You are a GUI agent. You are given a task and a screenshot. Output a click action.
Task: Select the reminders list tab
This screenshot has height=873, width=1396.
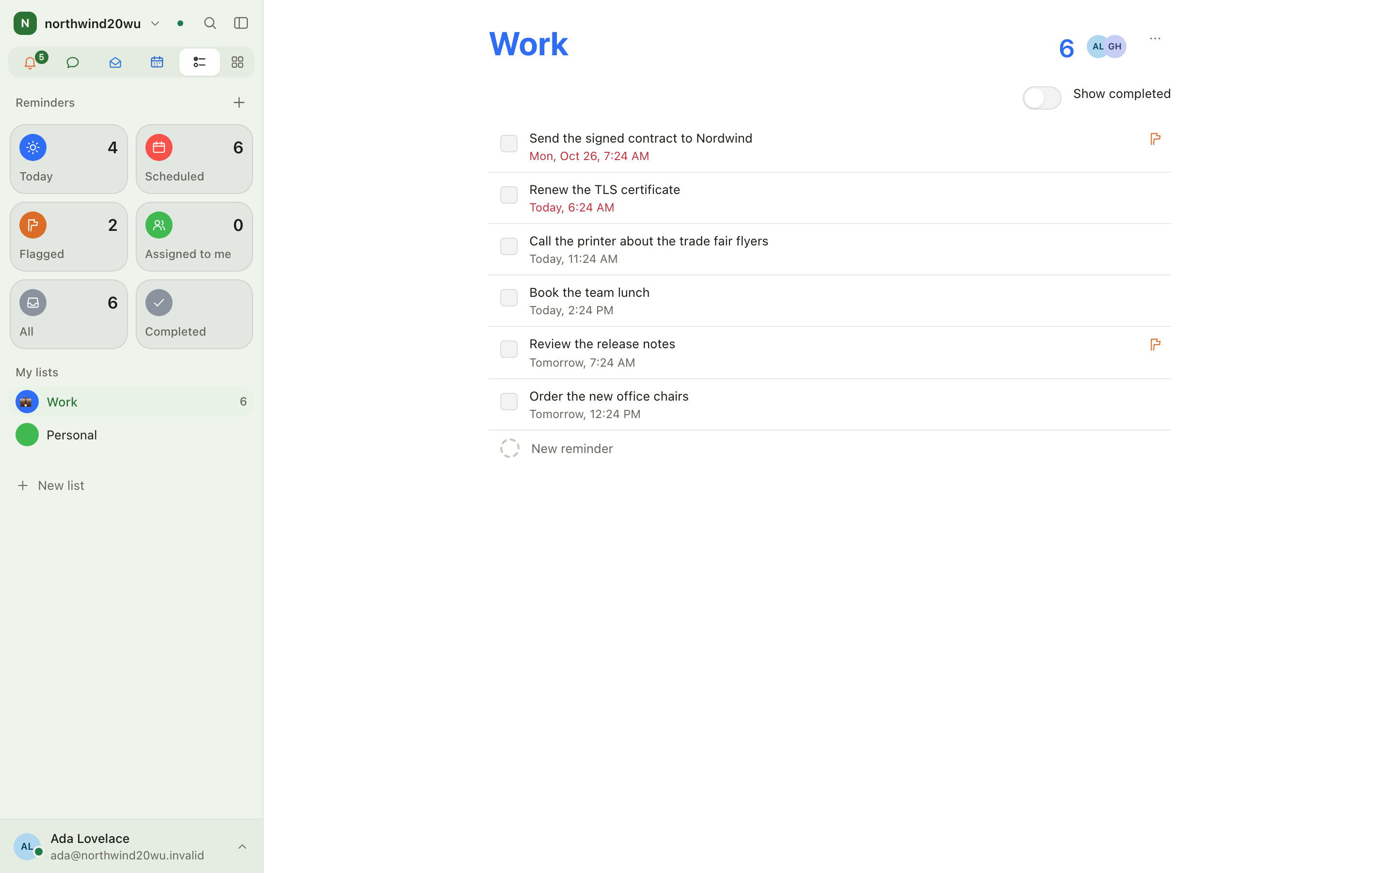(199, 62)
